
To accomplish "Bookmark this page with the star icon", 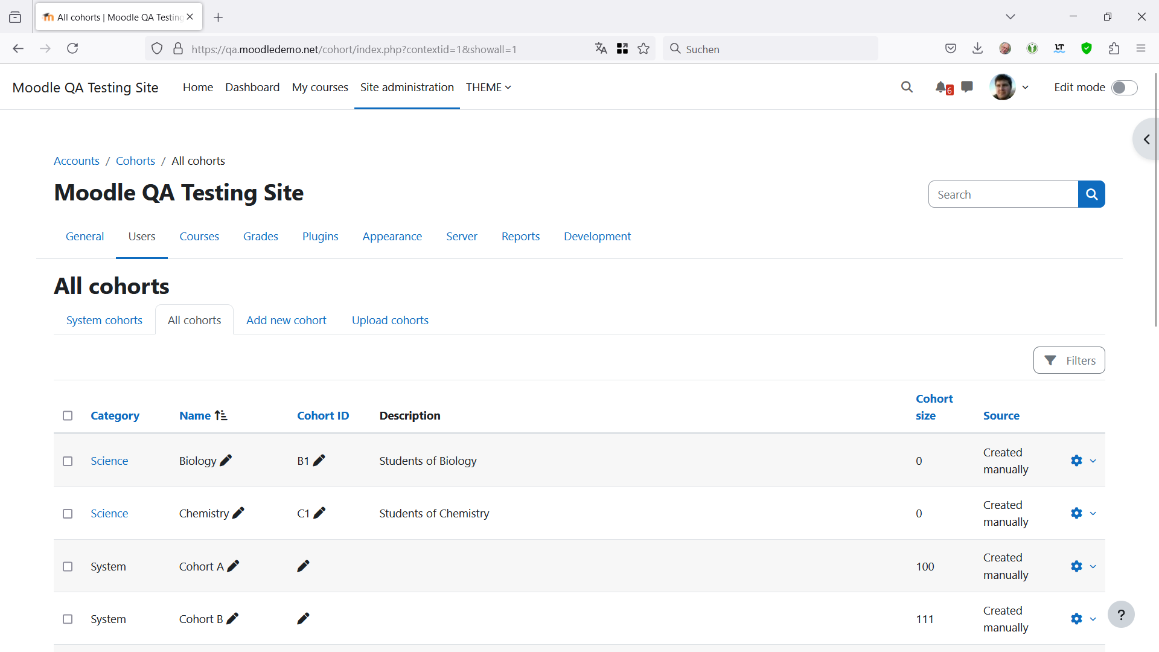I will 643,49.
